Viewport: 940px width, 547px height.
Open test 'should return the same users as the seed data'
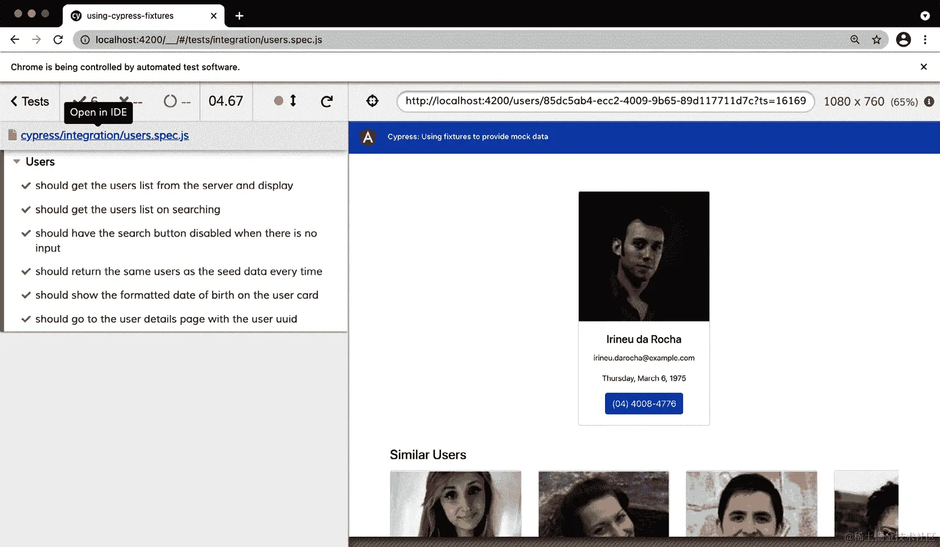pos(179,272)
